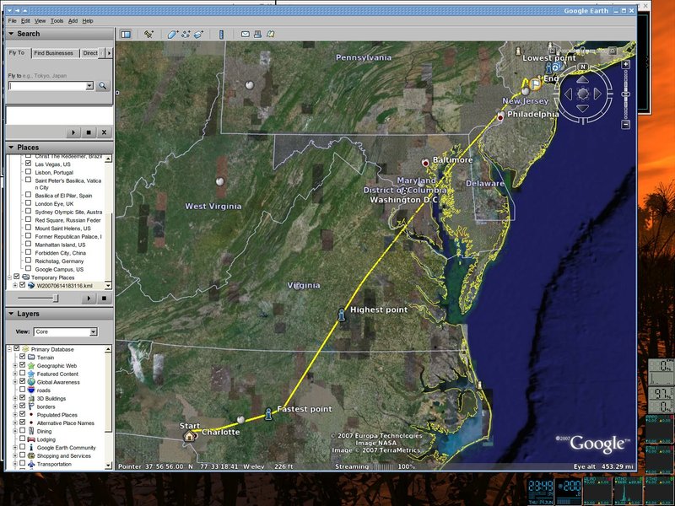675x506 pixels.
Task: Stop the Places tour
Action: click(104, 299)
